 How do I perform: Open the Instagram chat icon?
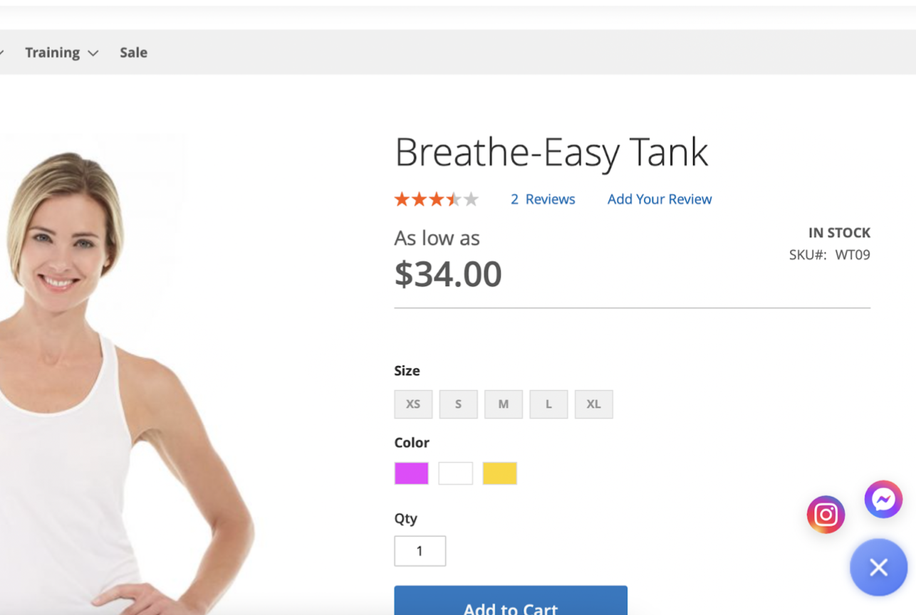(x=826, y=515)
